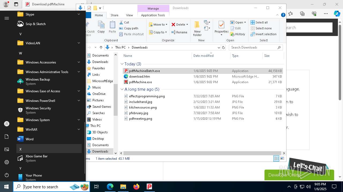Viewport: 343px width, 192px height.
Task: Click Select all in ribbon
Action: 259,22
